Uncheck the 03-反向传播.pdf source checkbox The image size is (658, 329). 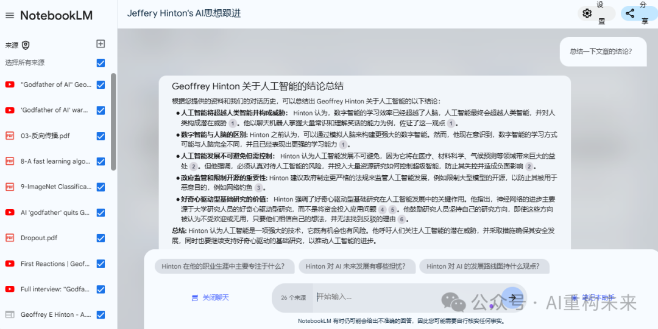[101, 136]
